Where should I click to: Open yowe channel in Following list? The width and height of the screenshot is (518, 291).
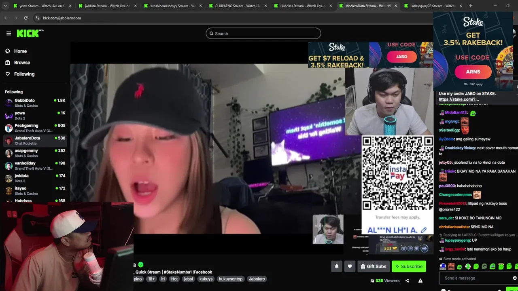(35, 115)
